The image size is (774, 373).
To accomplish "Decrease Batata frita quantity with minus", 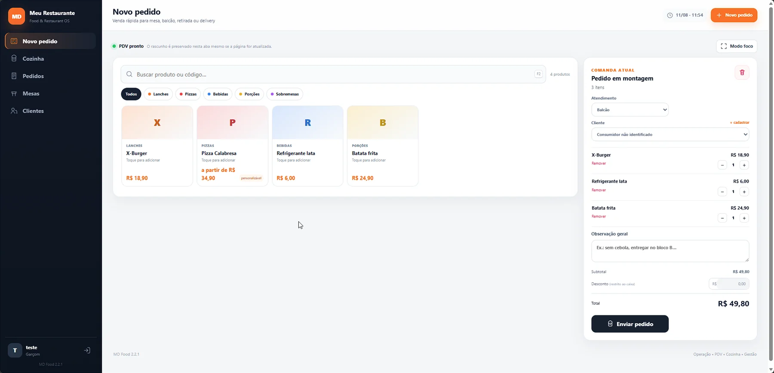I will 722,218.
